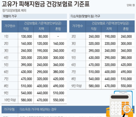The height and width of the screenshot is (117, 136).
Task: Click the 9인 이상 row label
Action: [76, 86]
